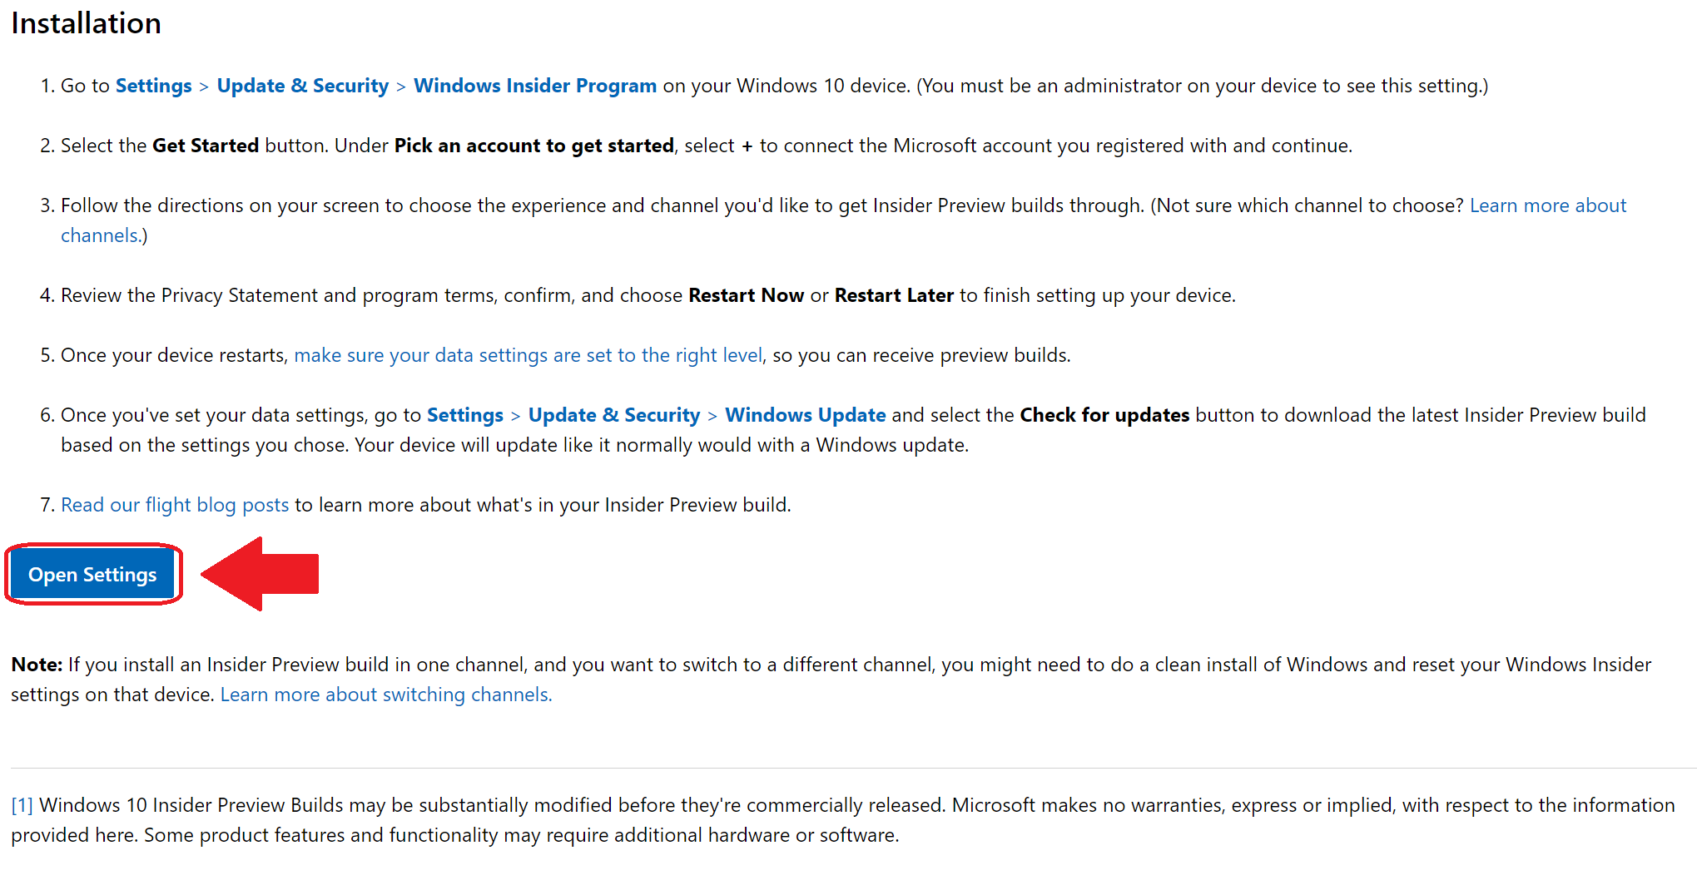Open the Settings link in step 6
The width and height of the screenshot is (1697, 885).
click(464, 415)
